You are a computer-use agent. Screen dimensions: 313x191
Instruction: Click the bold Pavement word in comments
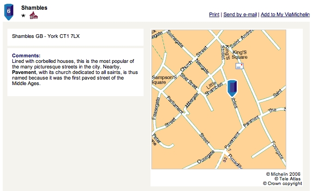click(23, 73)
